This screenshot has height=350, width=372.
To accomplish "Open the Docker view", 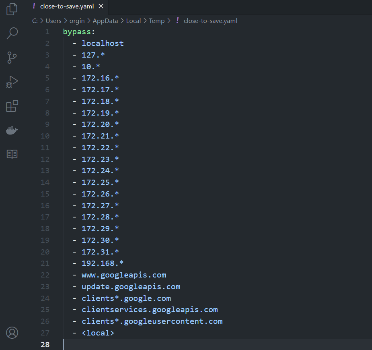I will [x=12, y=130].
